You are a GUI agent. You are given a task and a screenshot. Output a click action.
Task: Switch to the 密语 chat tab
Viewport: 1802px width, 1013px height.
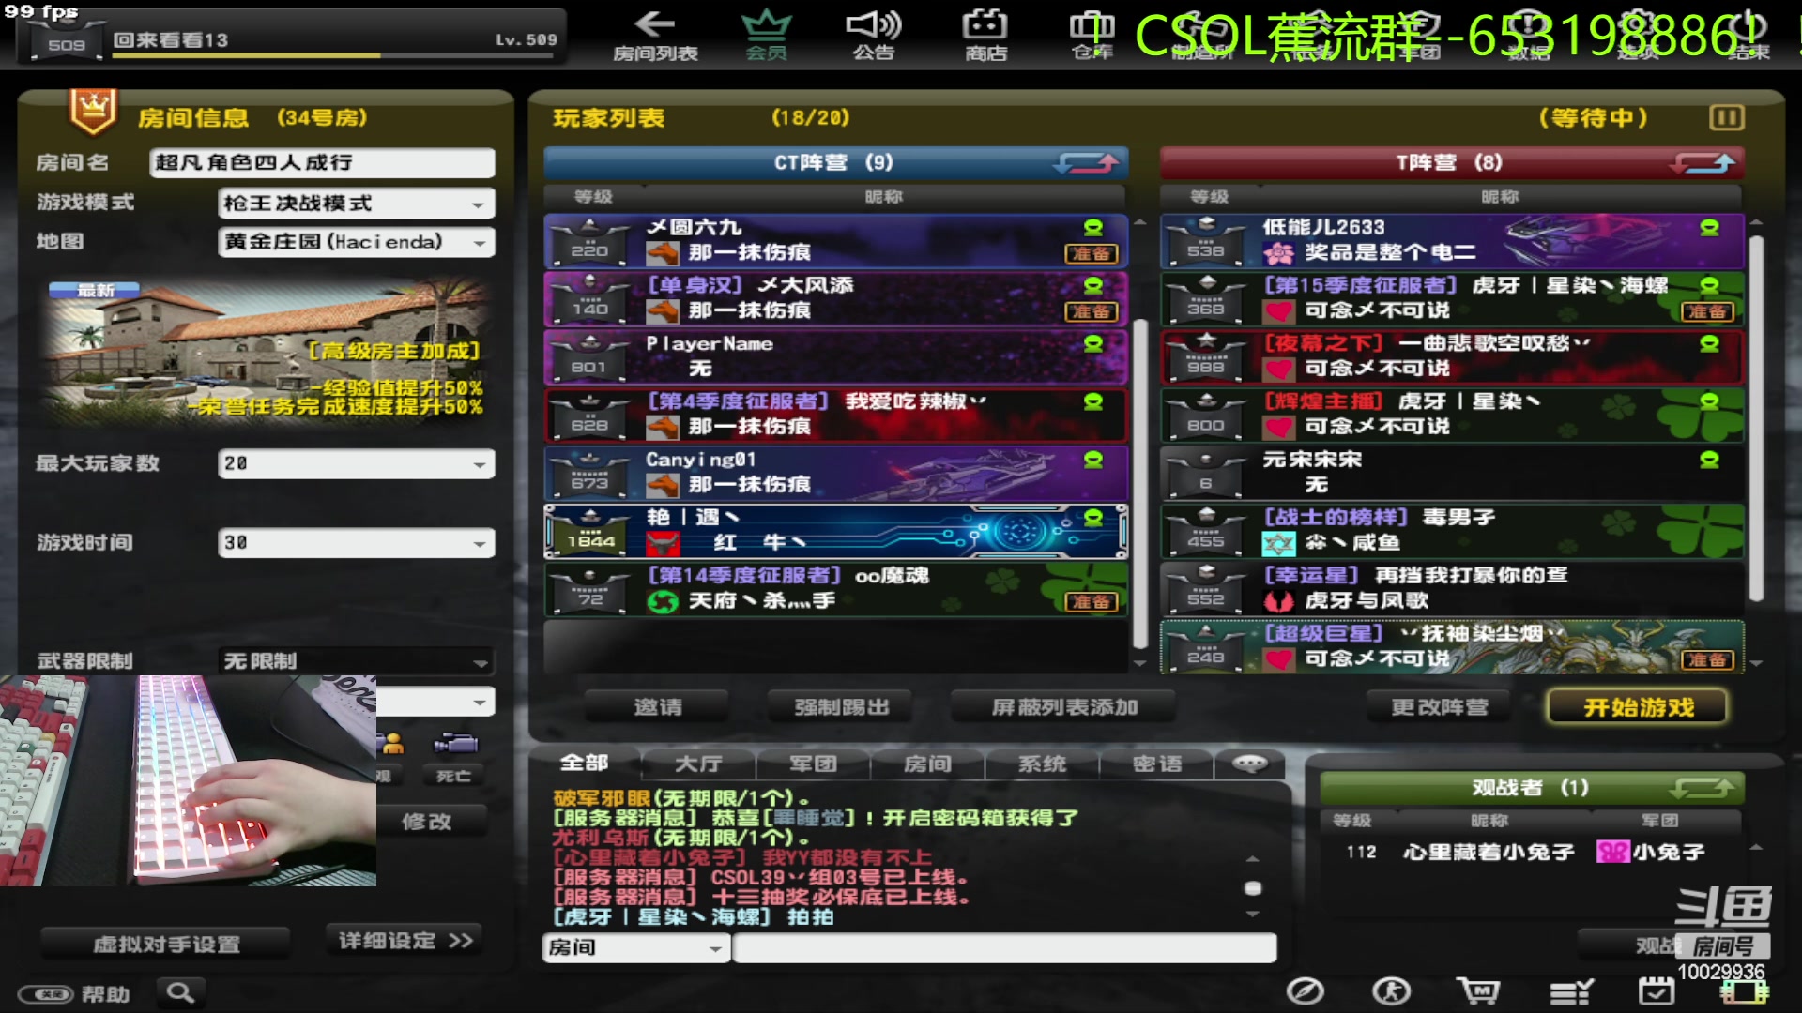[x=1156, y=764]
